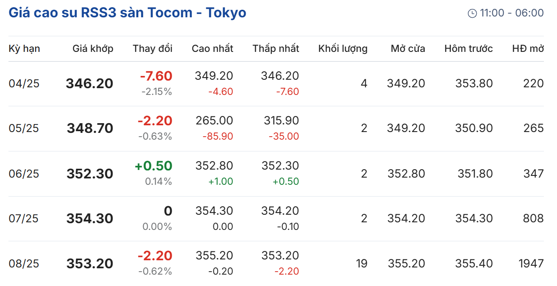Select the Hôm trước column header
557x286 pixels.
coord(468,49)
